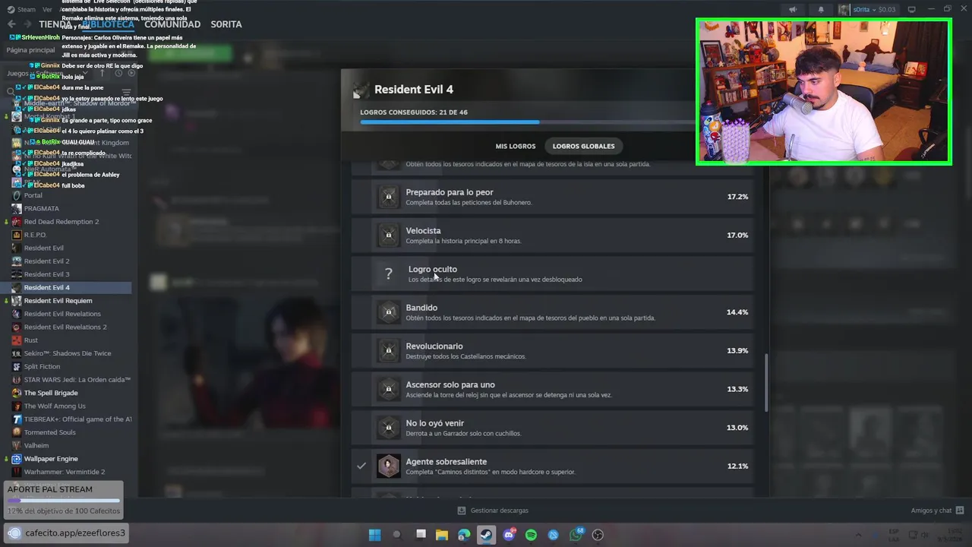Click the No lo oyó venir achievement title
The height and width of the screenshot is (547, 972).
pos(435,423)
